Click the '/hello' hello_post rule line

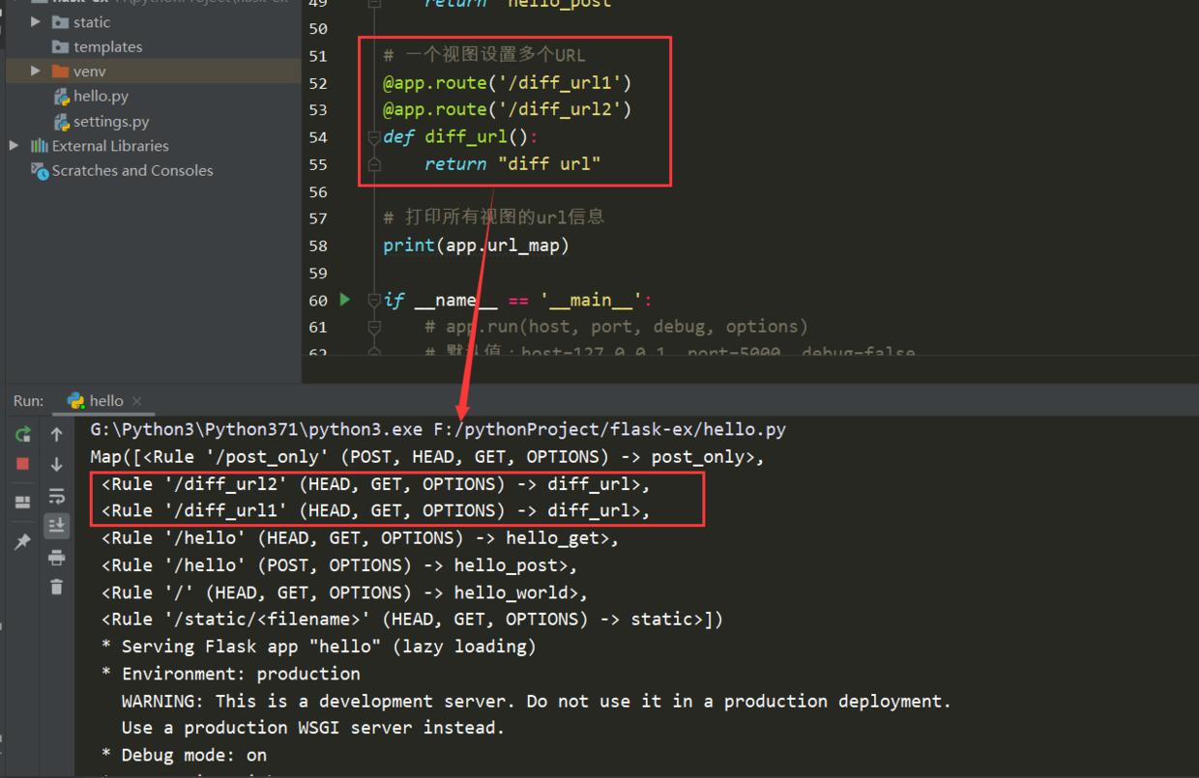(x=339, y=564)
